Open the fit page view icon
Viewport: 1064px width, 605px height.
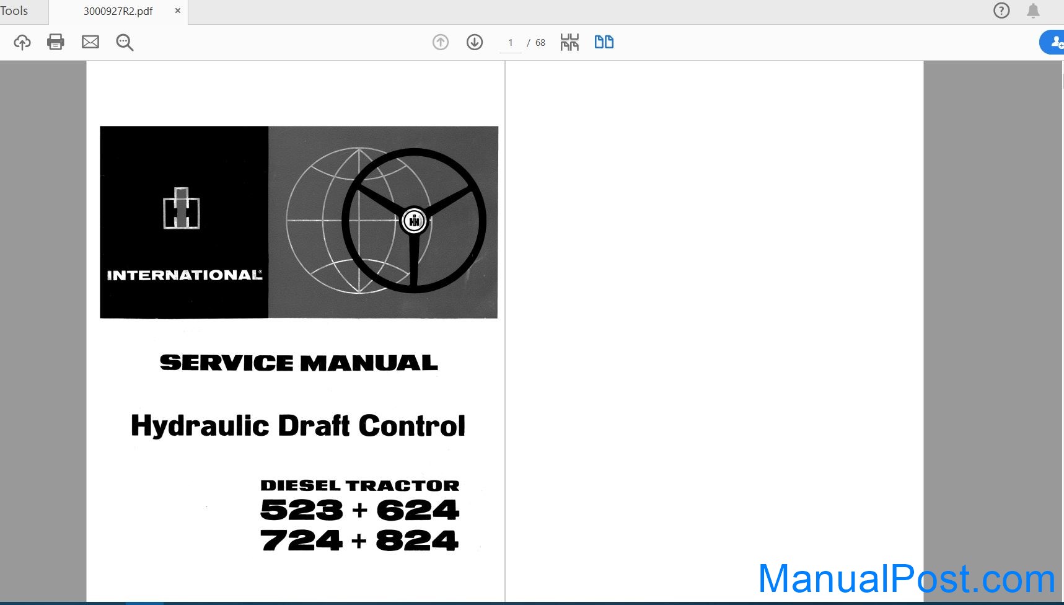point(569,42)
